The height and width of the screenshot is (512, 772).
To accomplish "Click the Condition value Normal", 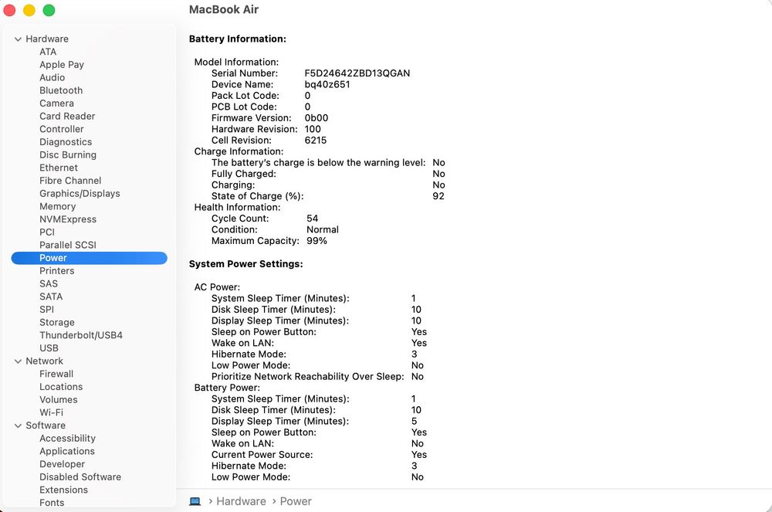I will pyautogui.click(x=323, y=229).
